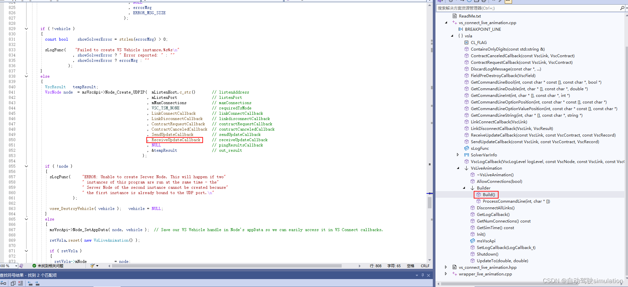Click the BREAKPOINT_LINE macro icon
The image size is (628, 287).
click(x=461, y=29)
